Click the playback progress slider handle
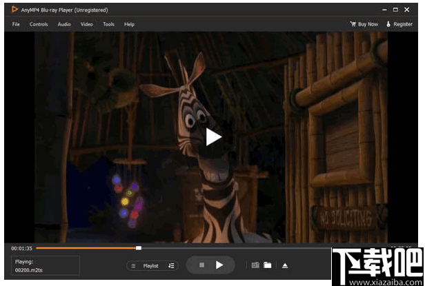This screenshot has height=286, width=425. (139, 247)
